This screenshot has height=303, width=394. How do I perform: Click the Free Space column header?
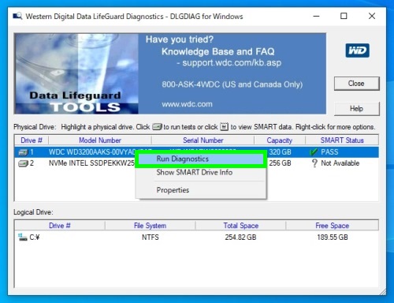point(332,226)
